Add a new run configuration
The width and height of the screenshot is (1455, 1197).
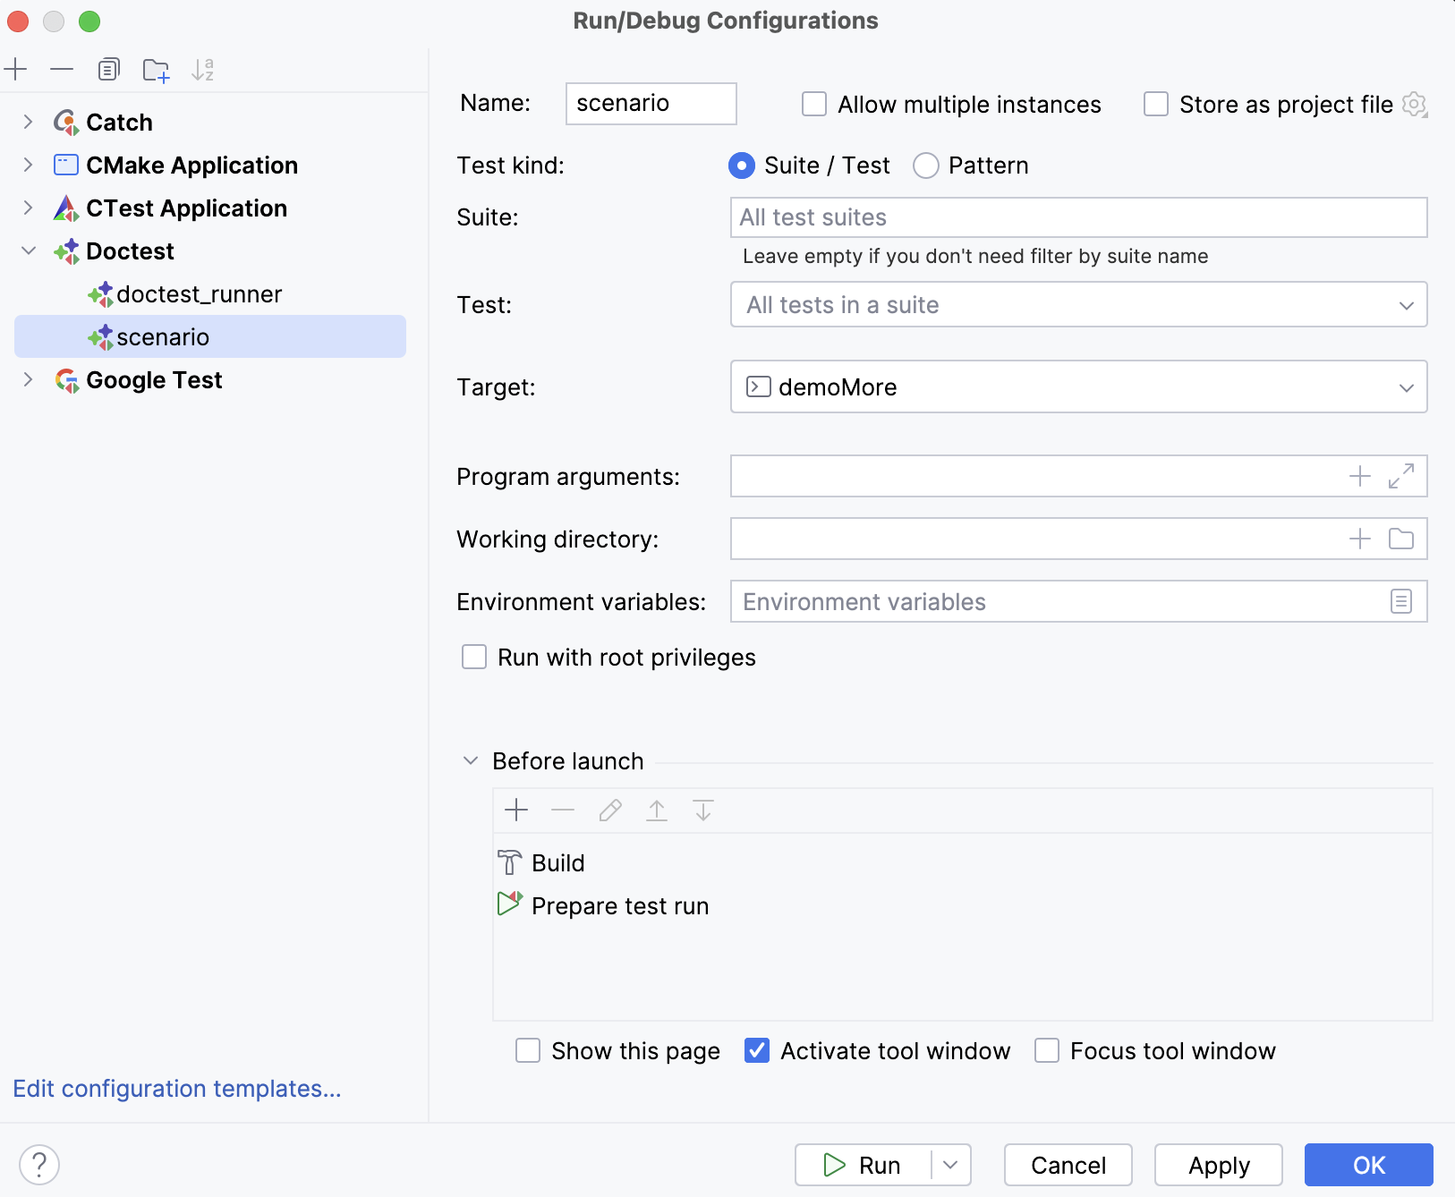(x=17, y=69)
